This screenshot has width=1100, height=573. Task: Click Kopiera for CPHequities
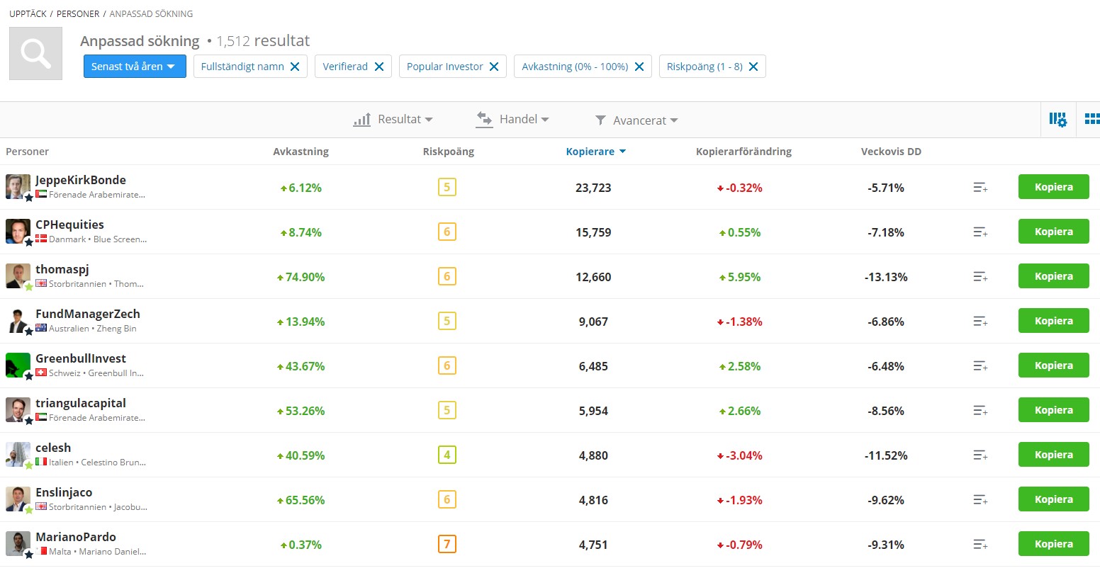point(1053,232)
